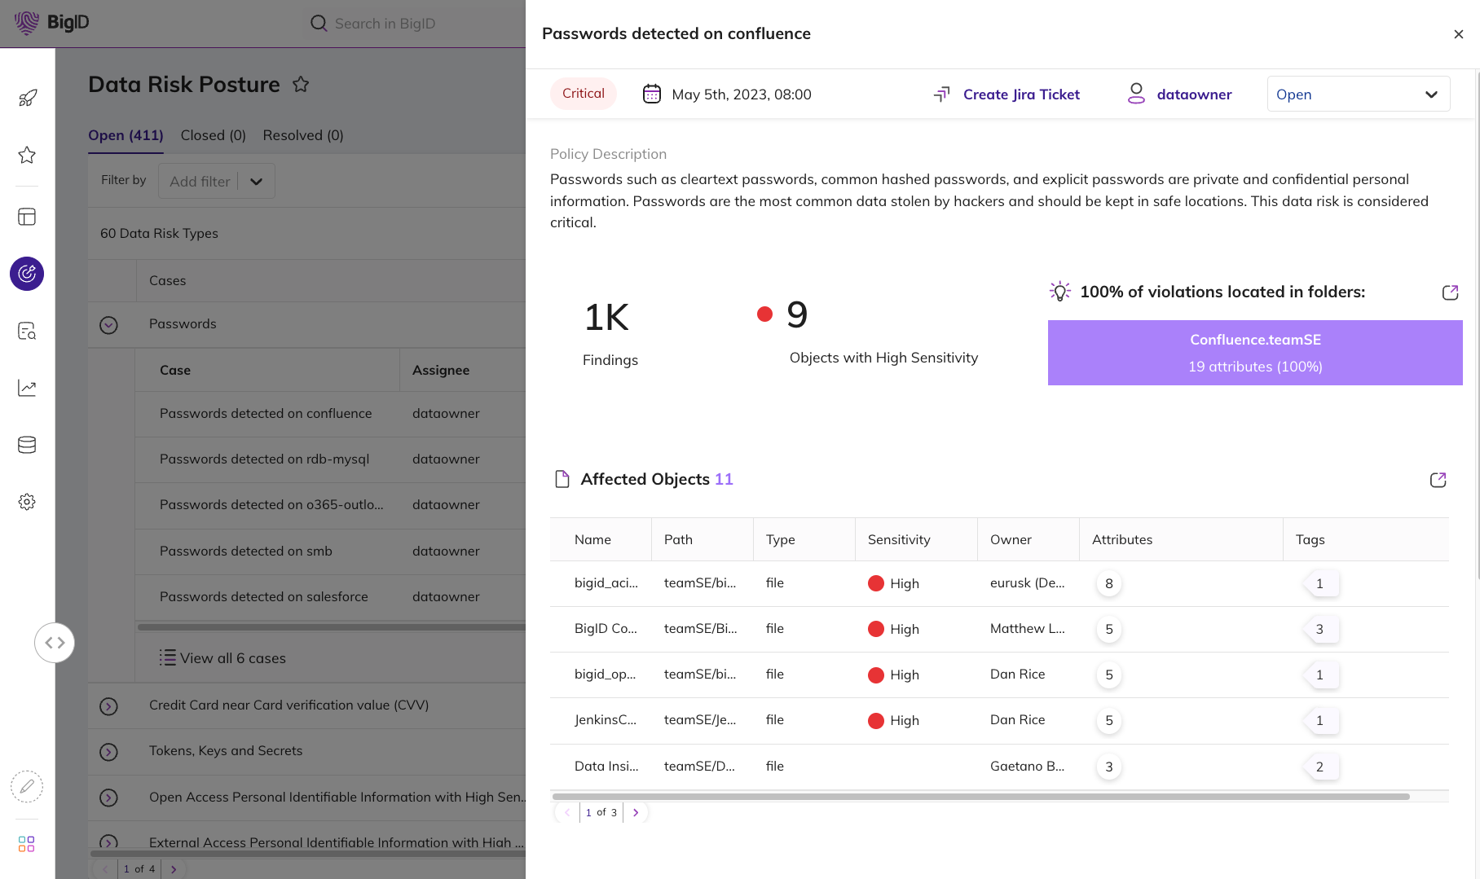Select the JenkinsC... object row name
This screenshot has width=1480, height=879.
pos(606,720)
